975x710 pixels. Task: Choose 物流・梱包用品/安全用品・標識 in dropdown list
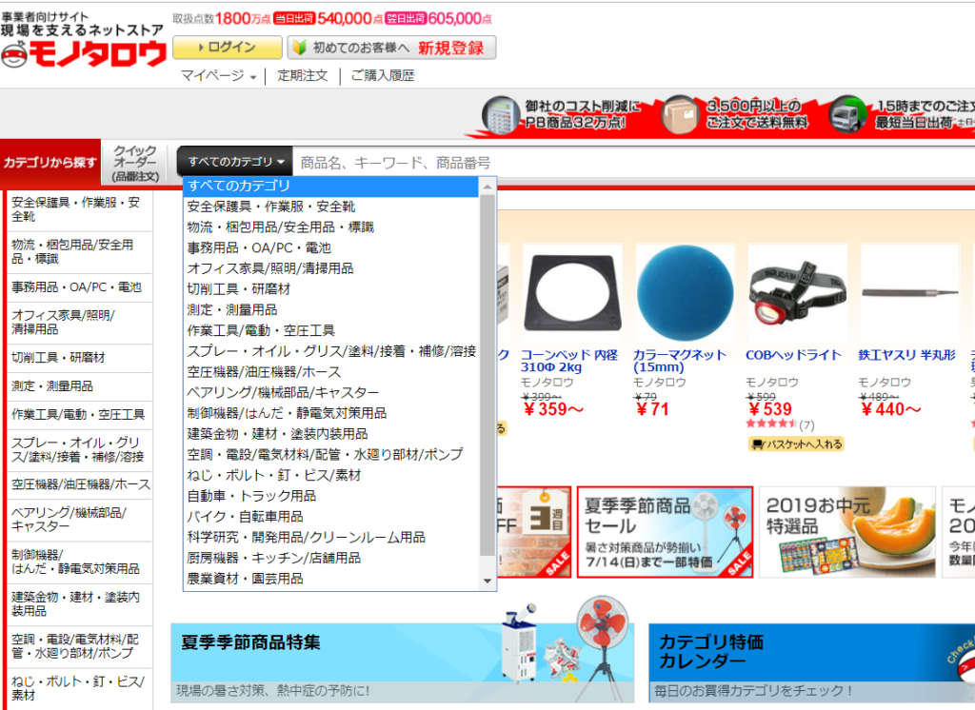coord(331,227)
